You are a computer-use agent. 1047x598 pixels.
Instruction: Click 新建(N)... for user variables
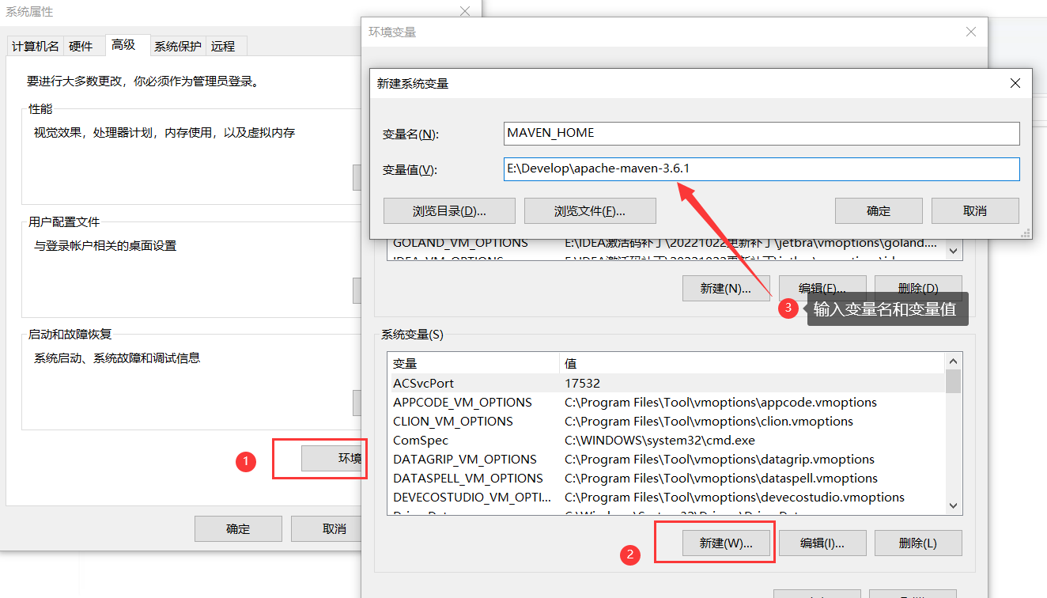(726, 289)
